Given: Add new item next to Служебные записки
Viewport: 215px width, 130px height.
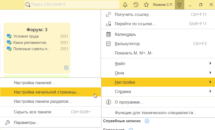Looking at the screenshot, I should coord(147,121).
